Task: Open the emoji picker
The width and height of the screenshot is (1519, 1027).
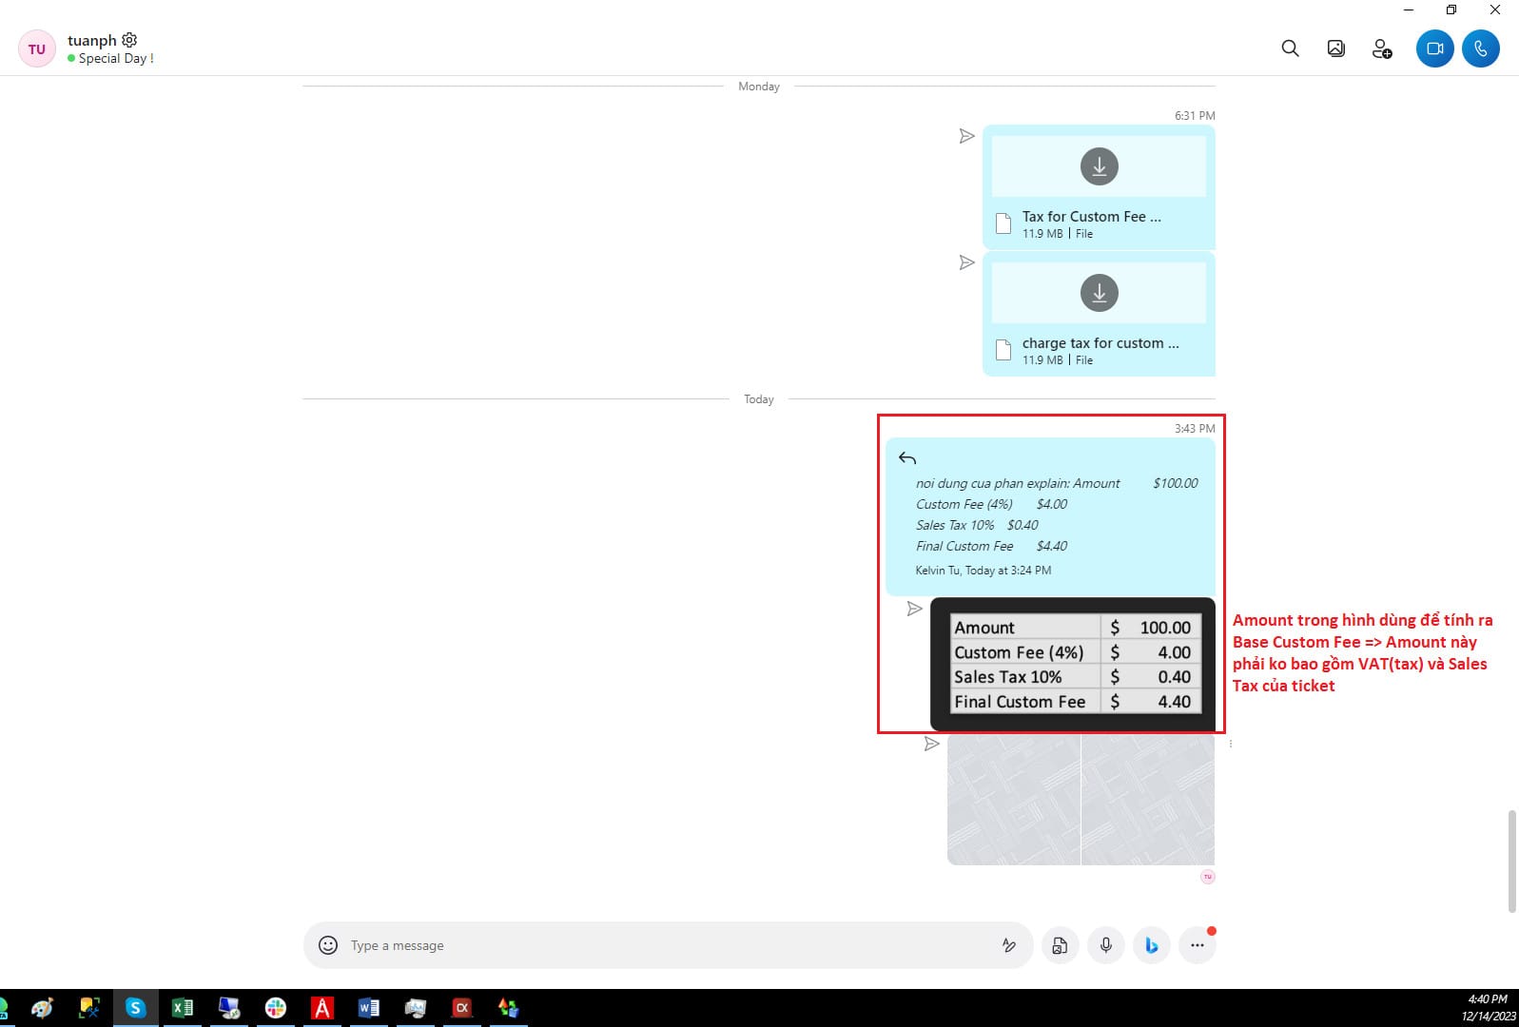Action: pyautogui.click(x=328, y=945)
